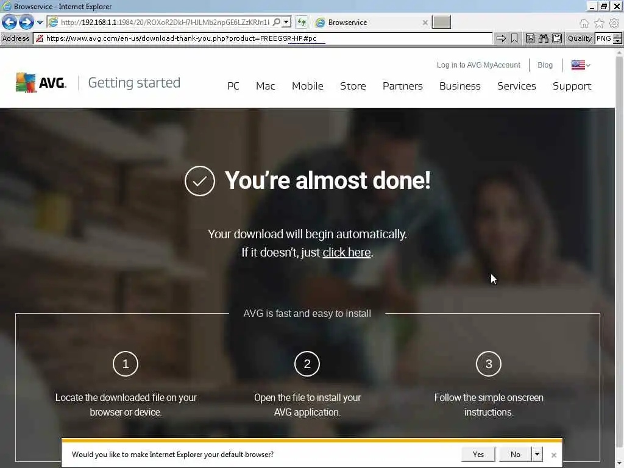The image size is (624, 468).
Task: Open a new blank tab
Action: pyautogui.click(x=441, y=23)
